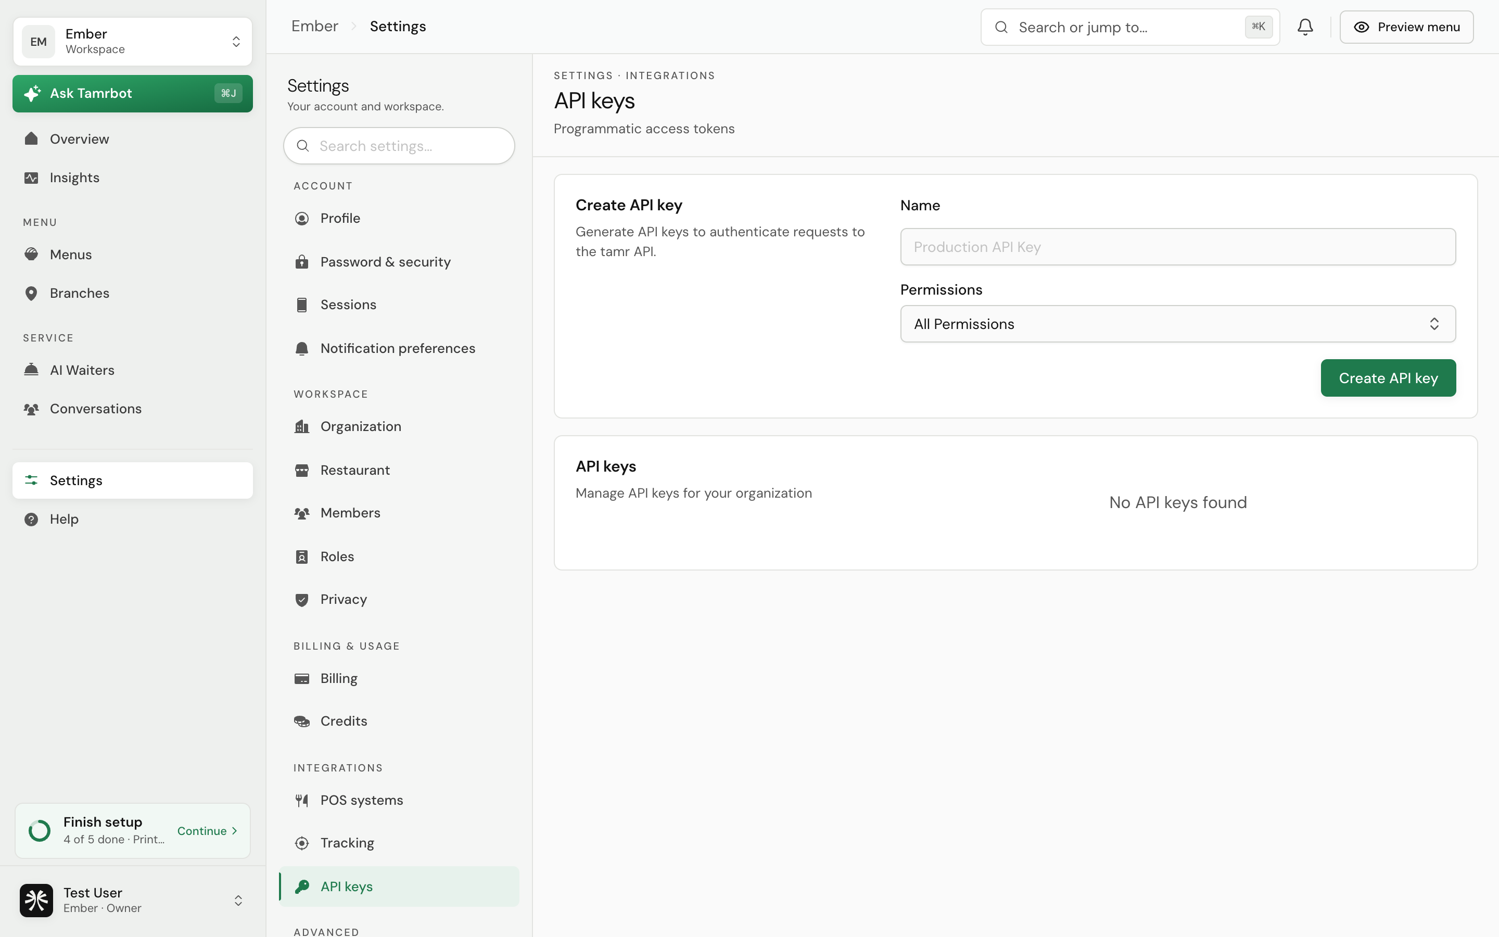Open Members settings
The image size is (1499, 937).
[399, 513]
